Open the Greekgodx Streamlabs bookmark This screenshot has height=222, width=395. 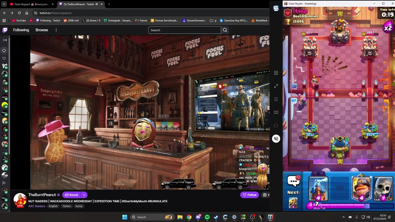point(118,21)
